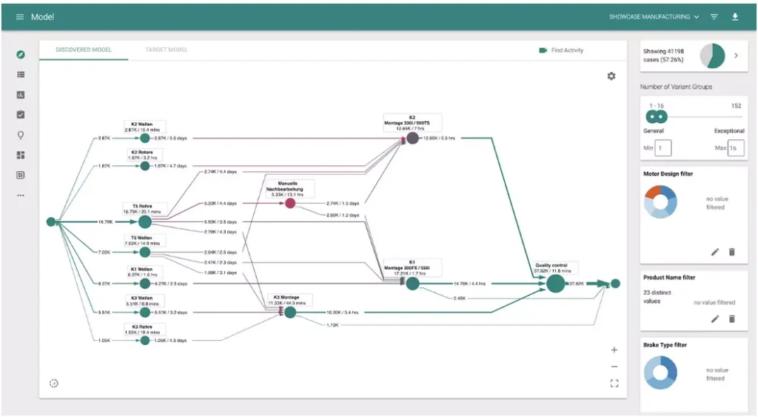The width and height of the screenshot is (758, 417).
Task: Select the Discovered Model tab
Action: coord(84,50)
